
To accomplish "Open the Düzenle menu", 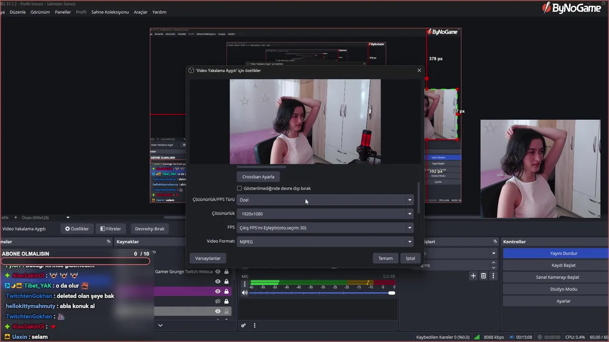I will coord(18,12).
